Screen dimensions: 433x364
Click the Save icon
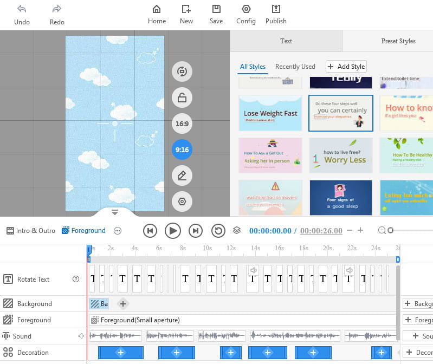coord(216,9)
